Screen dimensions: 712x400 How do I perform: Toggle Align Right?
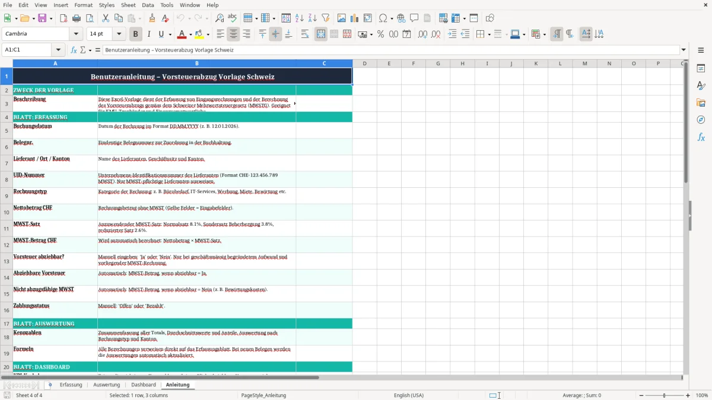[246, 34]
